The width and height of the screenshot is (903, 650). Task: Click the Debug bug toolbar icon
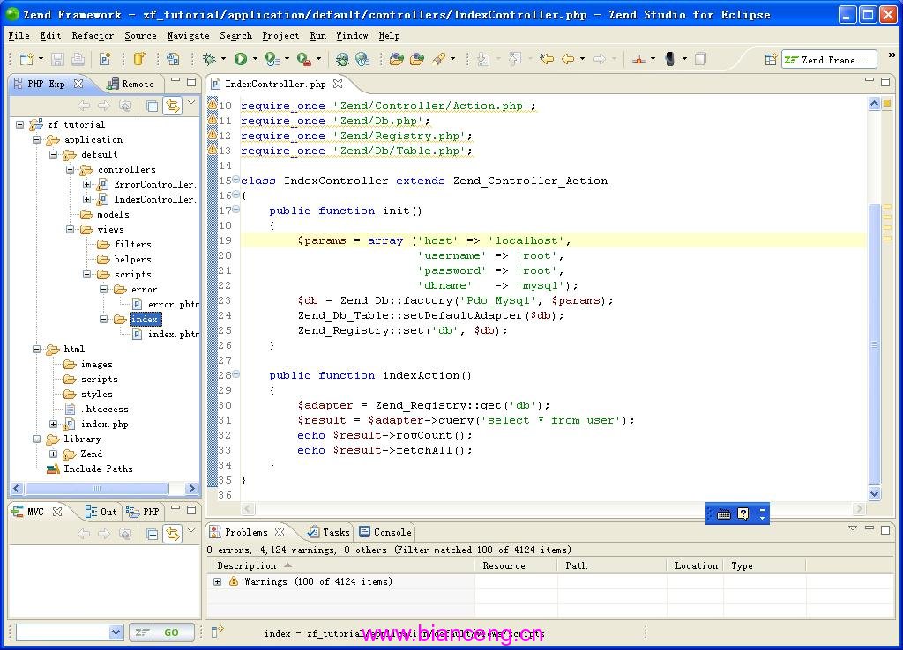tap(209, 59)
